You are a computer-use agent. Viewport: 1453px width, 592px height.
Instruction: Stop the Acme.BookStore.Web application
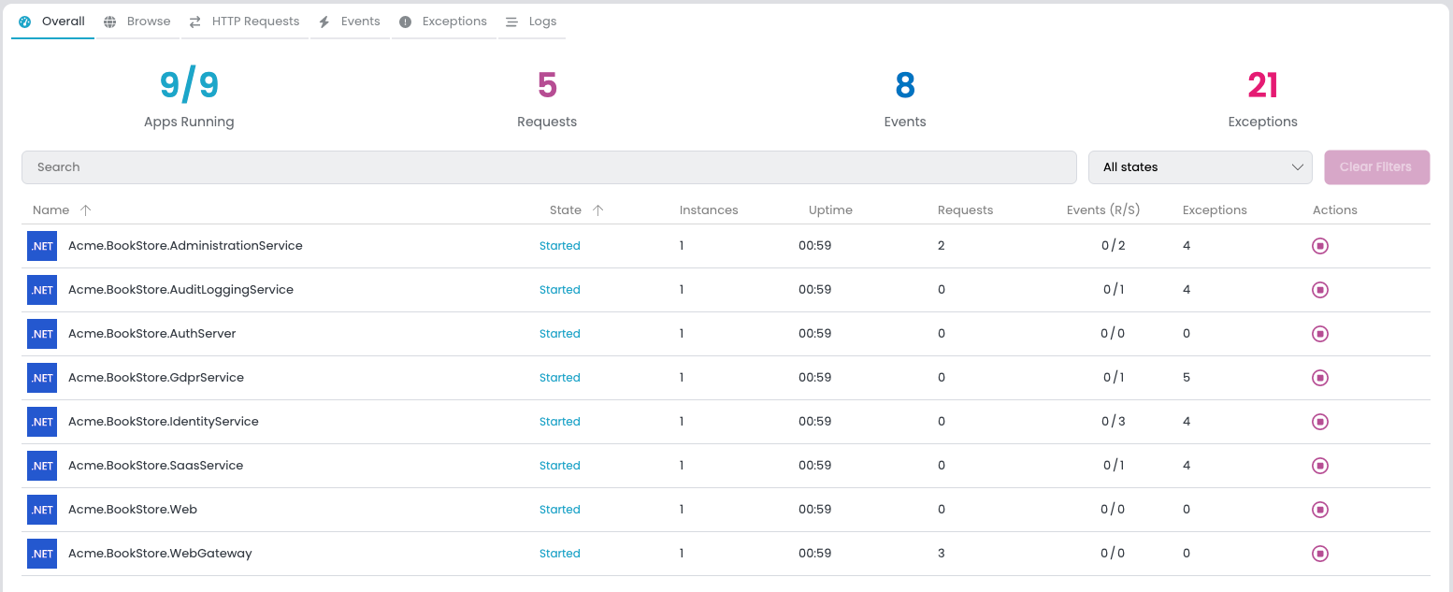coord(1319,510)
